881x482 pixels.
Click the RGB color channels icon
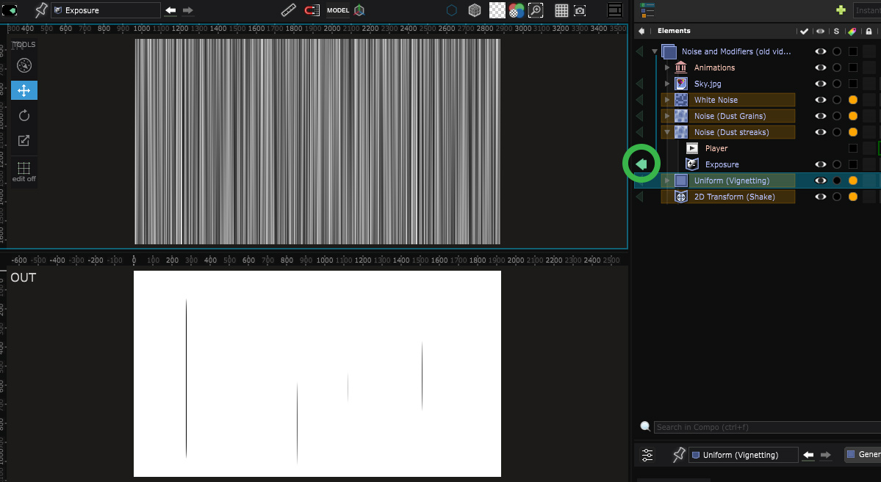tap(517, 10)
